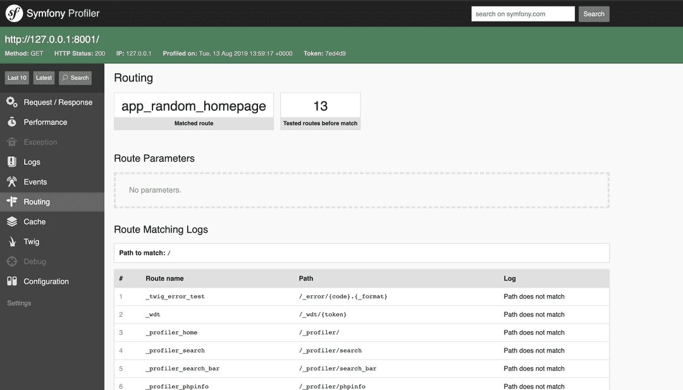Click the search on symfony.com input field

(522, 13)
